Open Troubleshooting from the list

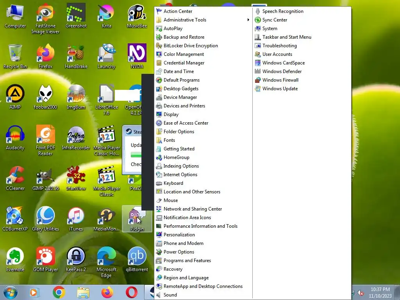(302, 46)
